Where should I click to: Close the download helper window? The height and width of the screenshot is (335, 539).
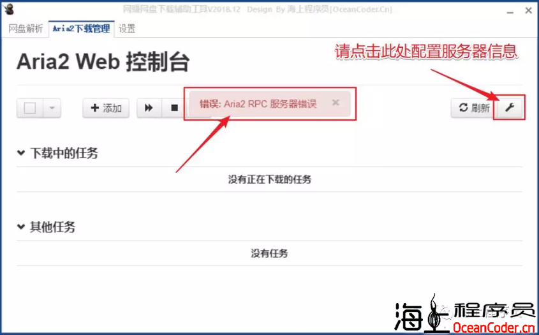click(529, 11)
